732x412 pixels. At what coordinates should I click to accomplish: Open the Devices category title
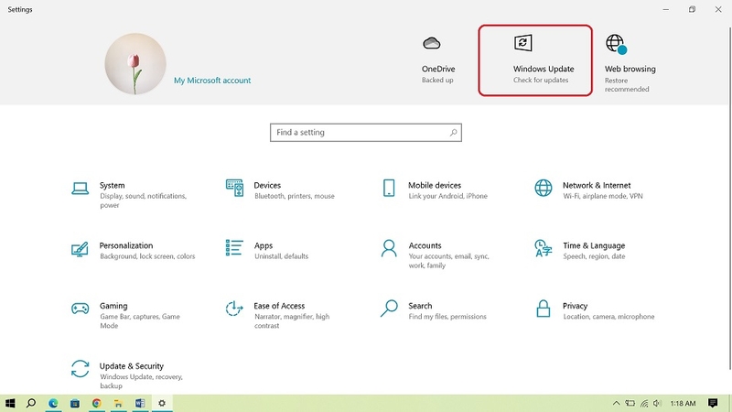267,186
